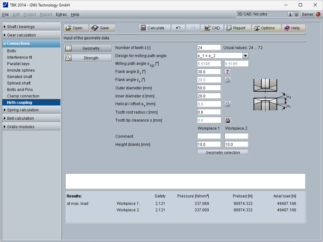The width and height of the screenshot is (323, 242).
Task: Click the Geometry selection button
Action: tap(223, 152)
